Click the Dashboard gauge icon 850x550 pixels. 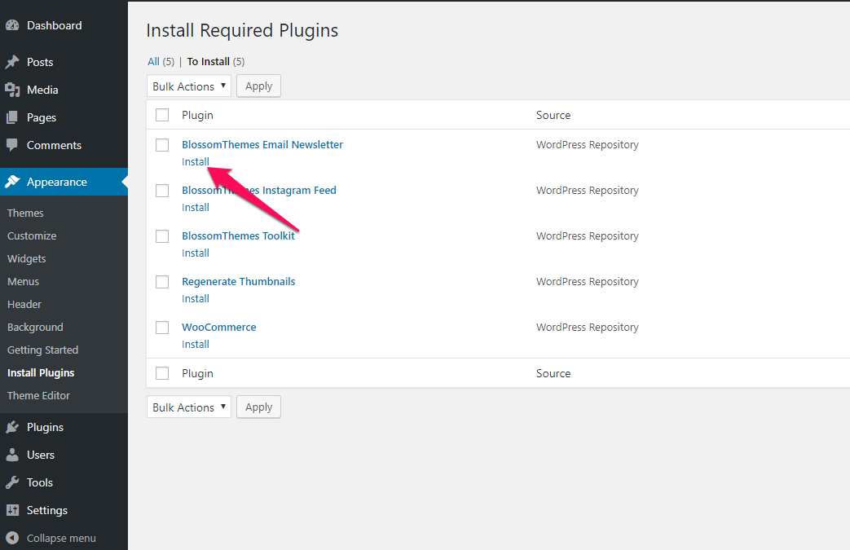click(x=12, y=25)
